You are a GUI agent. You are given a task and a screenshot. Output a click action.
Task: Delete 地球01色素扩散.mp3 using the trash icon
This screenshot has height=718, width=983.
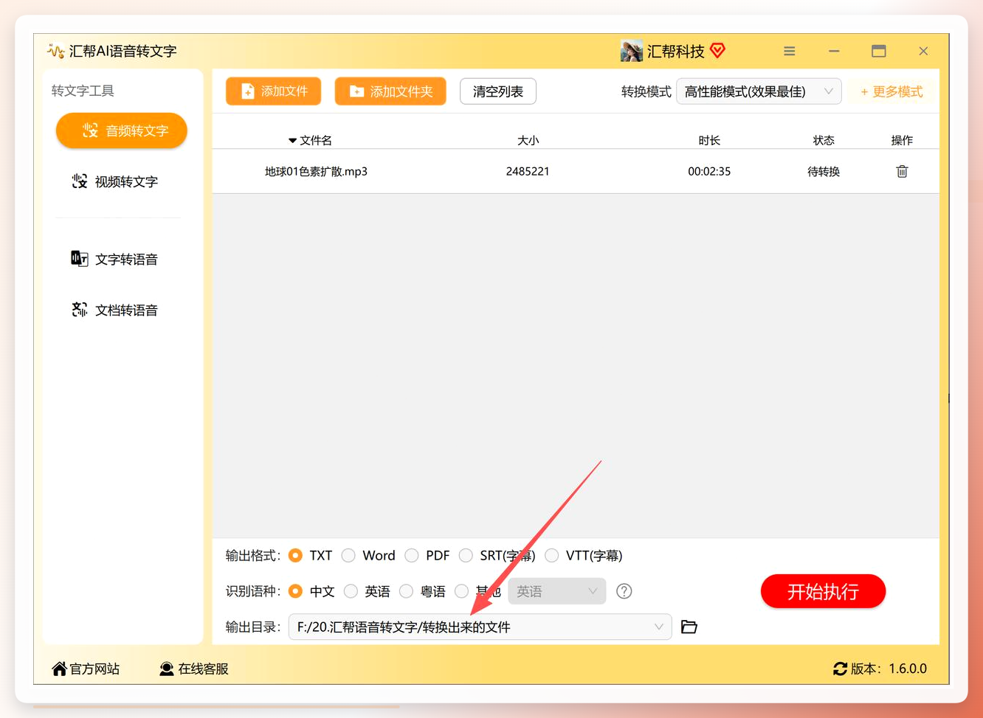tap(902, 172)
